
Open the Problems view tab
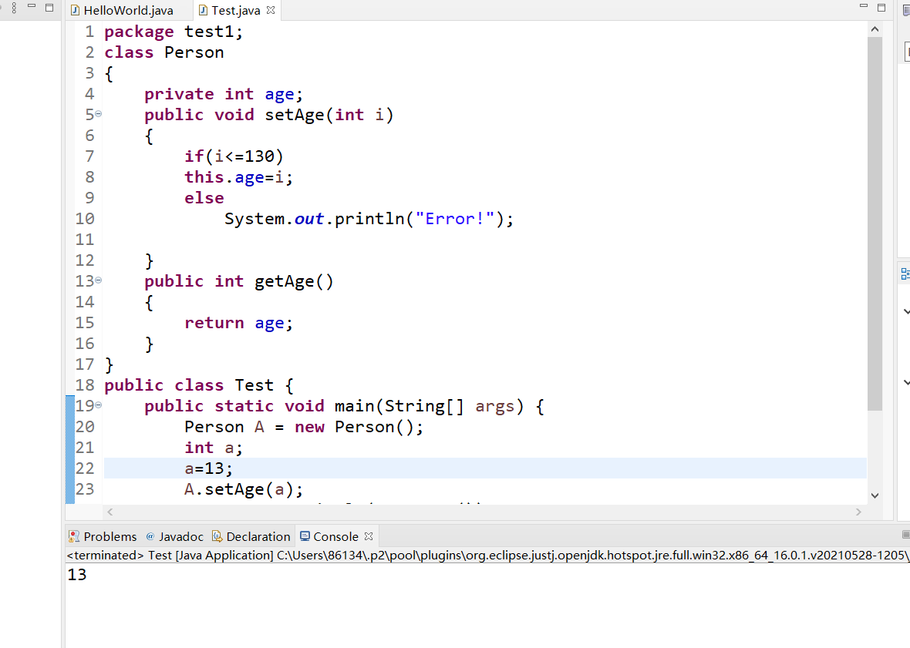coord(103,536)
